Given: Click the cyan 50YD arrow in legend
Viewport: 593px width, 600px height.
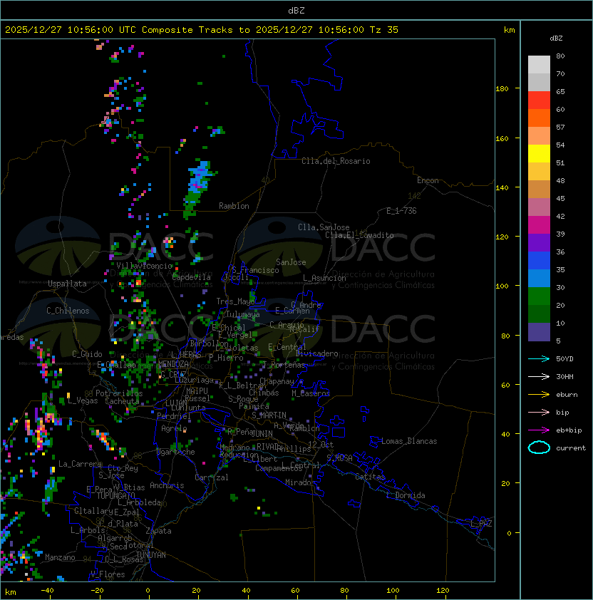Looking at the screenshot, I should tap(539, 358).
